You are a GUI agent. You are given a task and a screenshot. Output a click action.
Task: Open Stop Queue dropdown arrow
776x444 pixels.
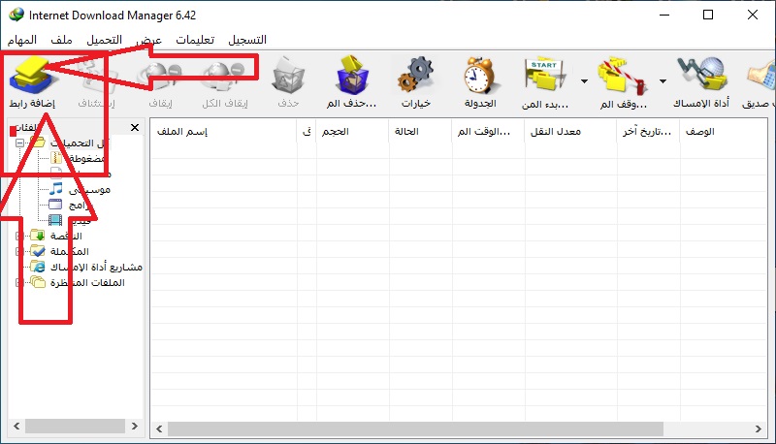click(663, 81)
